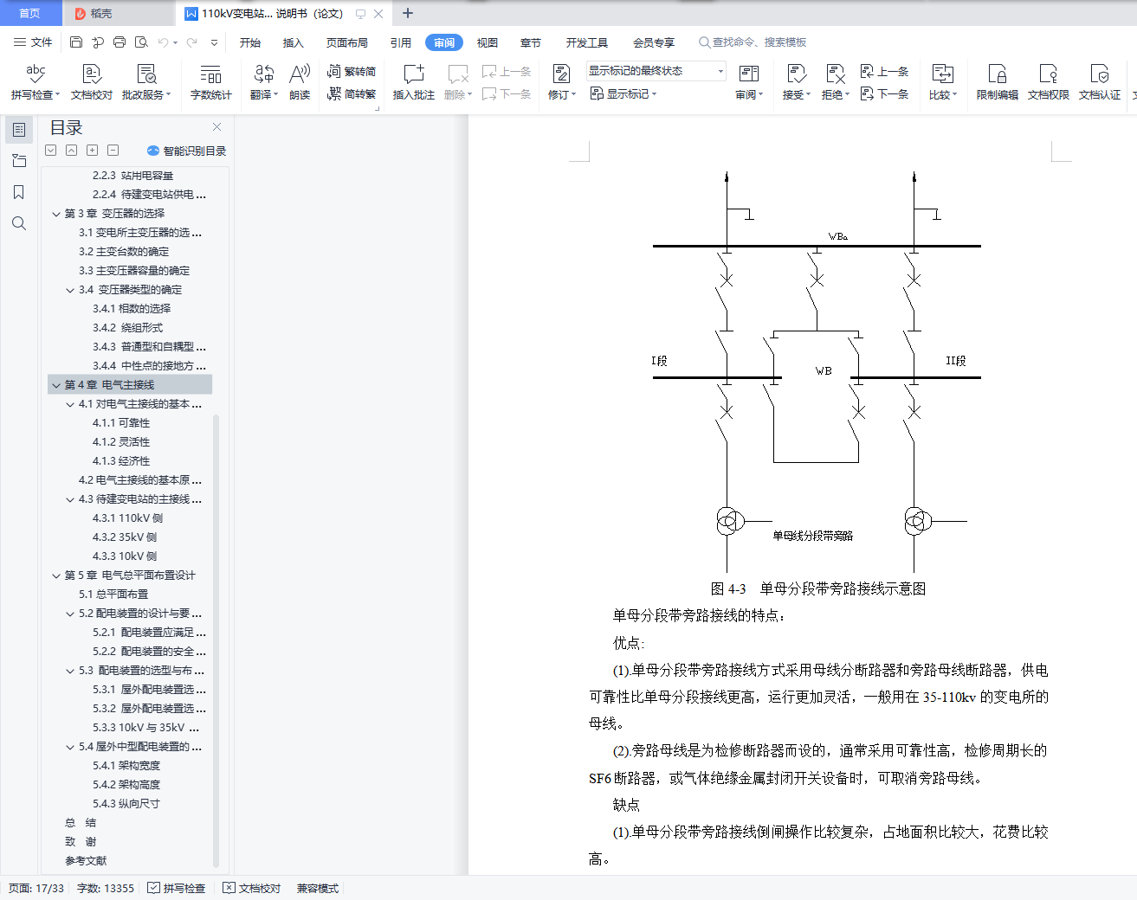Switch to the outline (目录) sidebar panel

tap(19, 130)
